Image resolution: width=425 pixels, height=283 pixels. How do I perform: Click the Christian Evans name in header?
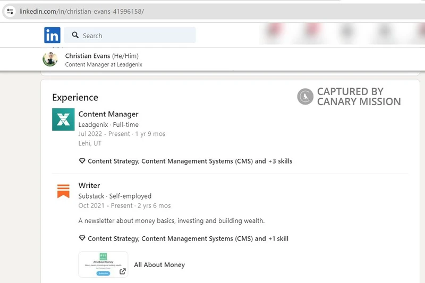(88, 56)
